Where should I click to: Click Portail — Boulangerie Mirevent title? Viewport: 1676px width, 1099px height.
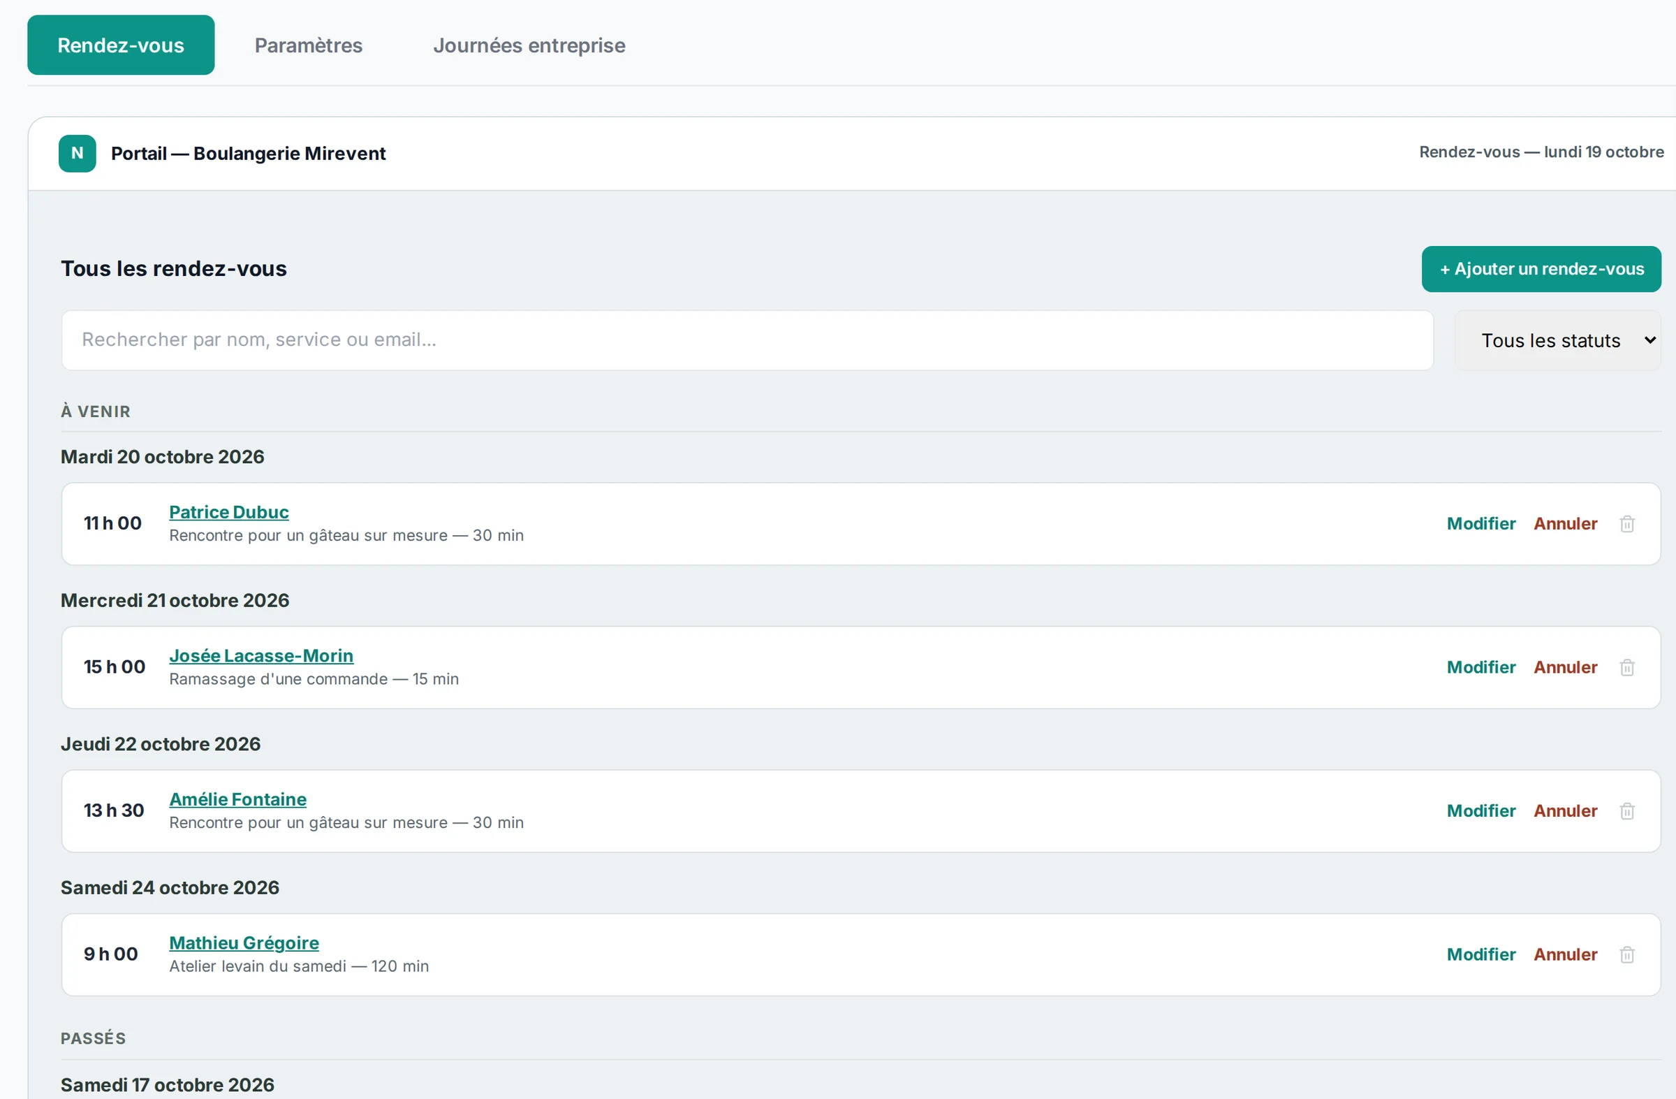pos(249,154)
